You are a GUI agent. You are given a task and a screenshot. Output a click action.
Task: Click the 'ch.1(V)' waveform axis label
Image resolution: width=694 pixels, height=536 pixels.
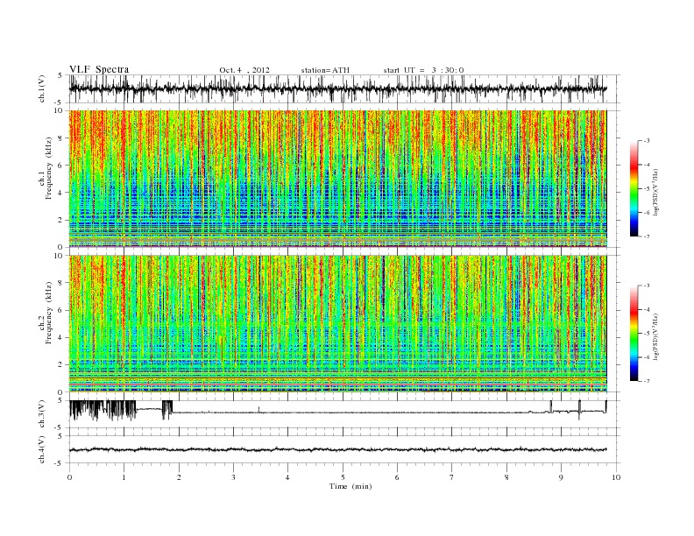pyautogui.click(x=42, y=88)
